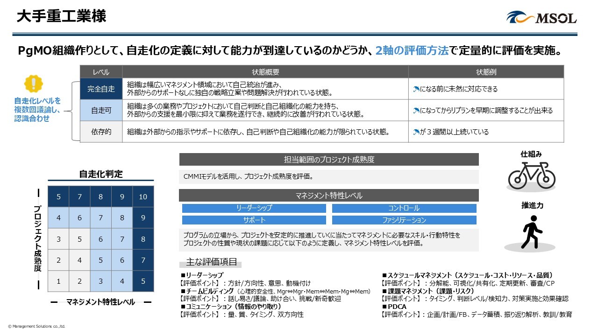Image resolution: width=598 pixels, height=336 pixels.
Task: Click the 主な評価項目 heading
Action: click(x=212, y=262)
